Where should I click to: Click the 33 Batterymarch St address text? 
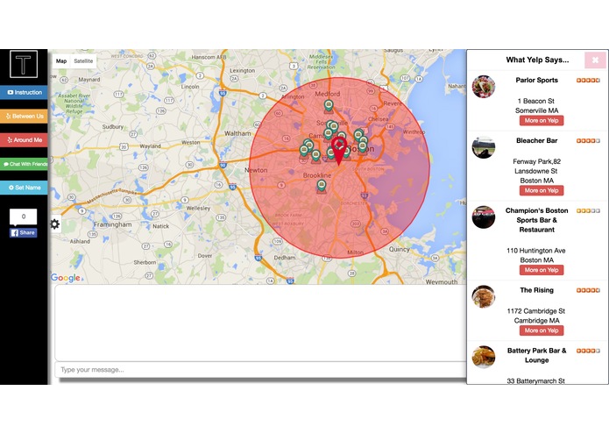(536, 381)
